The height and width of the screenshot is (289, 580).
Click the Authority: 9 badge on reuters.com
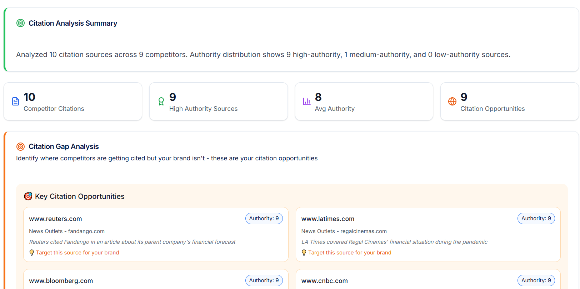[x=264, y=218]
